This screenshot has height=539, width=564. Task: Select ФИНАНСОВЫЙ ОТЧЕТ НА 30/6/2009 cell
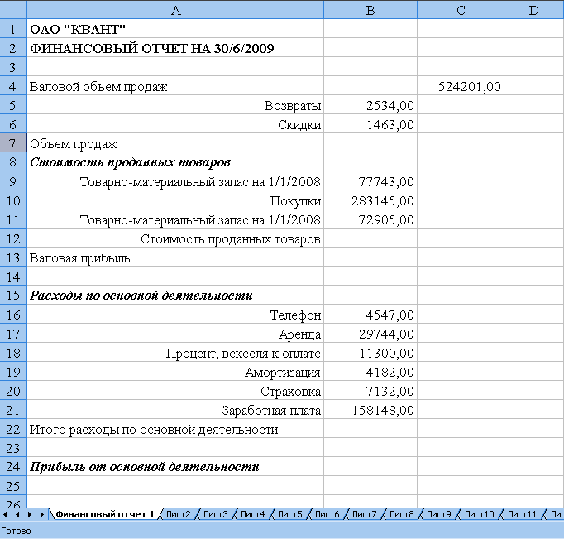[x=175, y=47]
